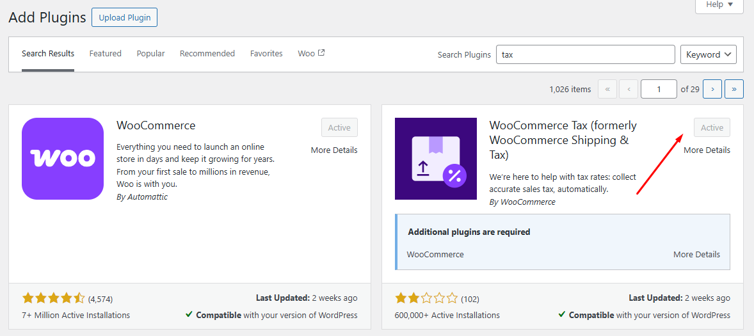Click the of 29 page total text
The height and width of the screenshot is (336, 754).
[690, 89]
